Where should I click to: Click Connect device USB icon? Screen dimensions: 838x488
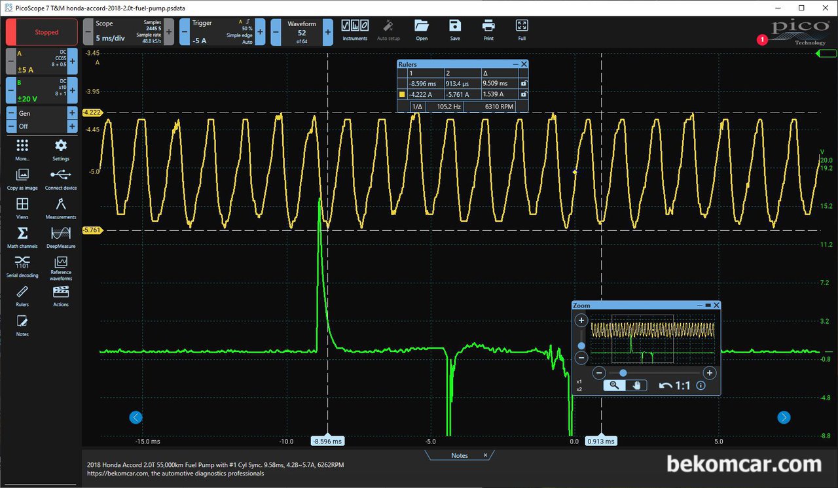tap(61, 179)
